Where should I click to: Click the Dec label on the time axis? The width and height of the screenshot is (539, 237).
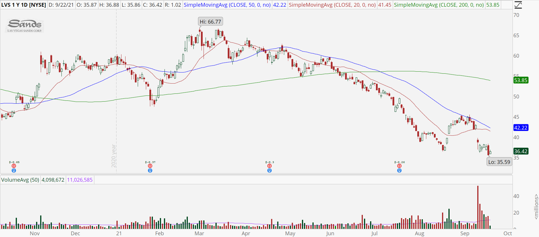point(75,234)
